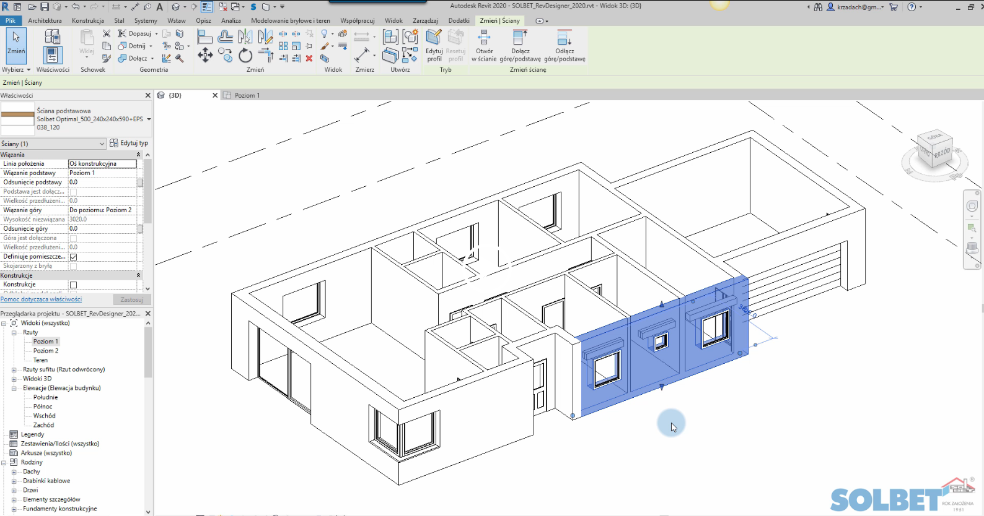
Task: Activate the Rotate tool icon
Action: click(245, 56)
